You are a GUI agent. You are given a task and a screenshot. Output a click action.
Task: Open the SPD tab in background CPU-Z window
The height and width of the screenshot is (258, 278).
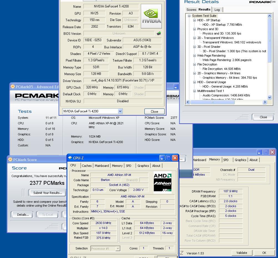(226, 160)
